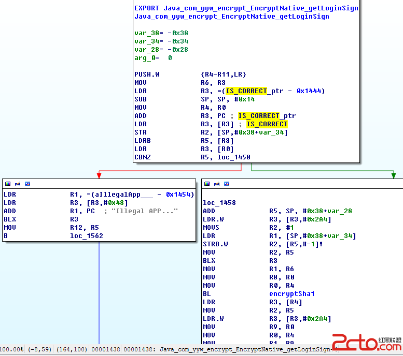Image resolution: width=403 pixels, height=356 pixels.
Task: Click the color icon of the Illegal APP node
Action: (8, 184)
